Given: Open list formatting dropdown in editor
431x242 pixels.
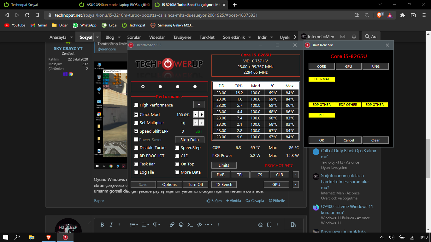Looking at the screenshot, I should [x=134, y=225].
